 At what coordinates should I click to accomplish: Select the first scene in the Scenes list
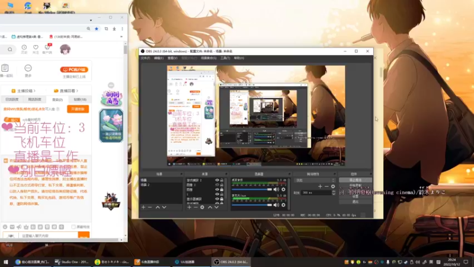click(161, 180)
